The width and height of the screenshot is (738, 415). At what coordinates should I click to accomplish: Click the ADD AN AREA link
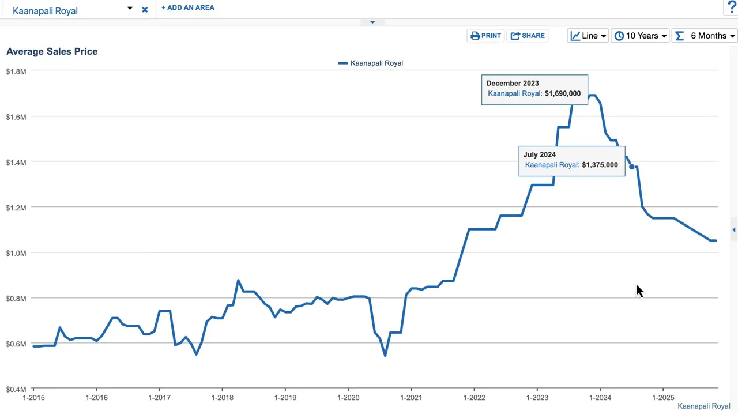coord(188,7)
